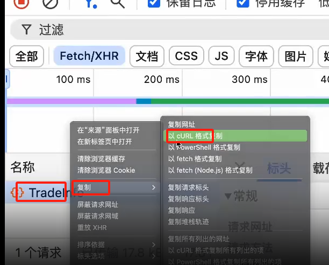Select the 字体 filter chip
The height and width of the screenshot is (265, 329).
pyautogui.click(x=256, y=57)
